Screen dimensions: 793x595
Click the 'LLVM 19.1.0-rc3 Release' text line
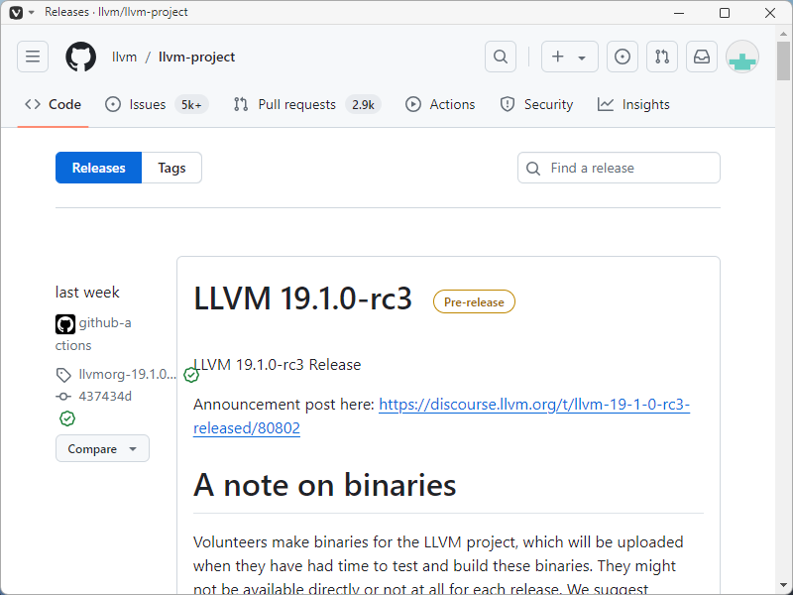[x=278, y=364]
